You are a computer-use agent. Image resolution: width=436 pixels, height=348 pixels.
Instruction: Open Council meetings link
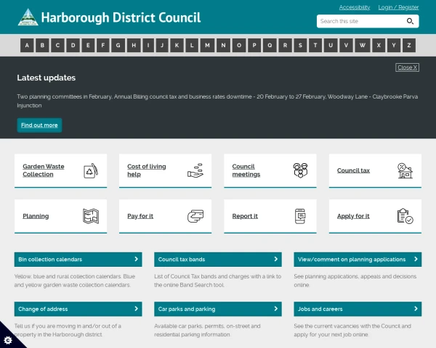pyautogui.click(x=246, y=170)
